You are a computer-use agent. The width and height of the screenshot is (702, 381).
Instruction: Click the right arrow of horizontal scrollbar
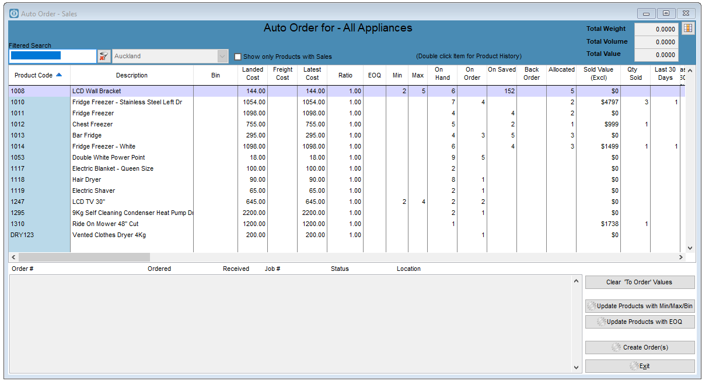(680, 257)
